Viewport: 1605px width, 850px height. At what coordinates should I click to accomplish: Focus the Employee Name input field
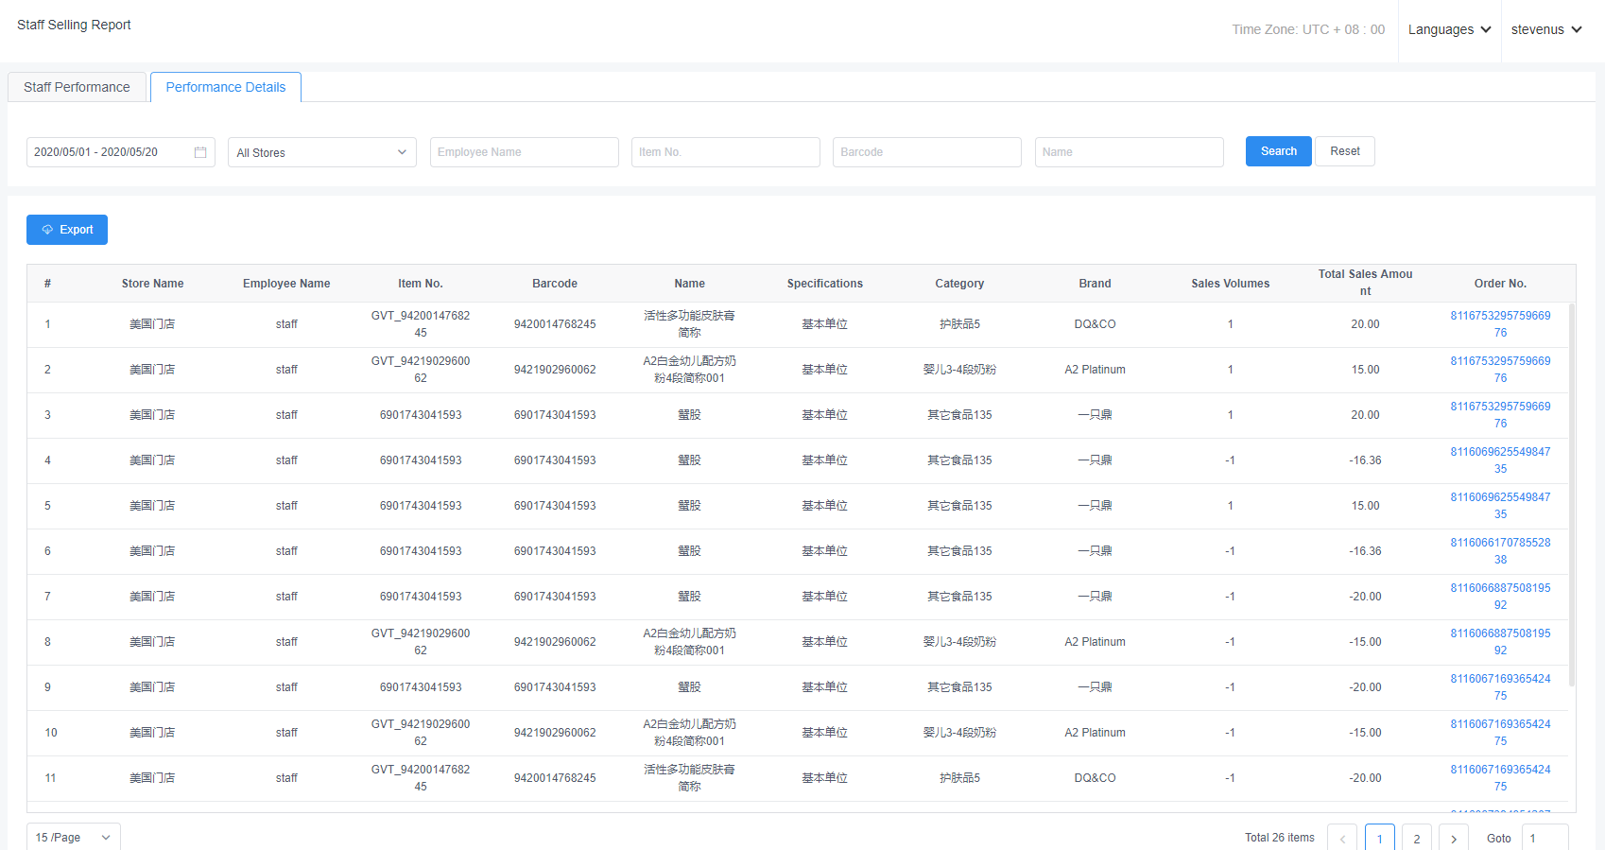pos(524,152)
